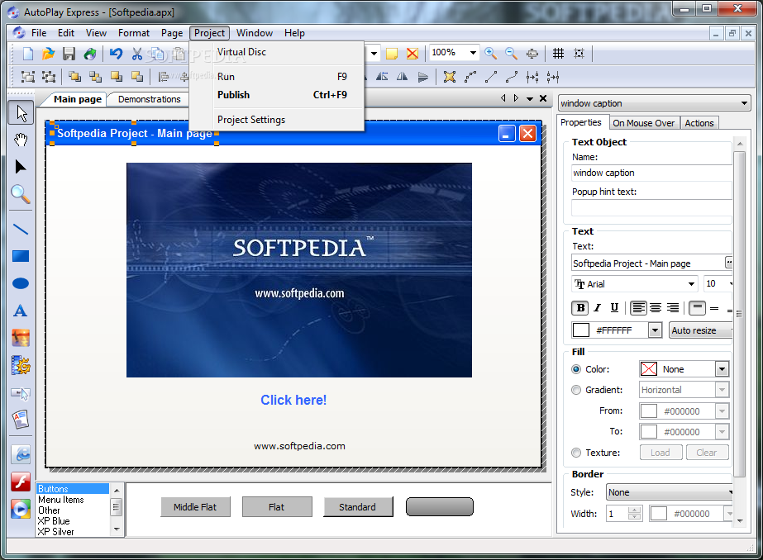Select the web browser object tool
Screen dimensions: 763x560
(x=21, y=454)
